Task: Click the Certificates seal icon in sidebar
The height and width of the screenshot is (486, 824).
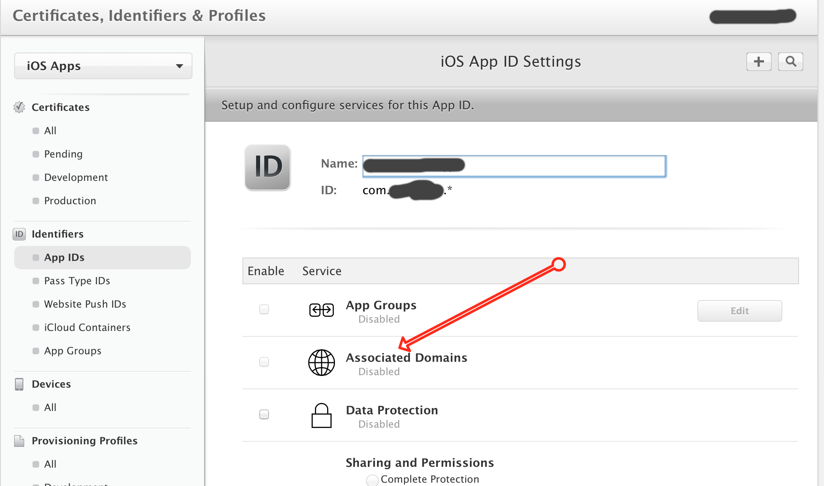Action: 19,107
